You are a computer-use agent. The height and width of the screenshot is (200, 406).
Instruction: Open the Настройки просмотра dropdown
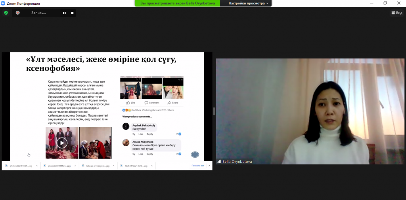click(x=249, y=3)
